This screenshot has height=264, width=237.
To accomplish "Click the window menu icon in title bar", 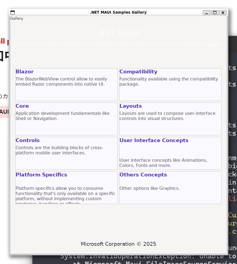I will 13,13.
